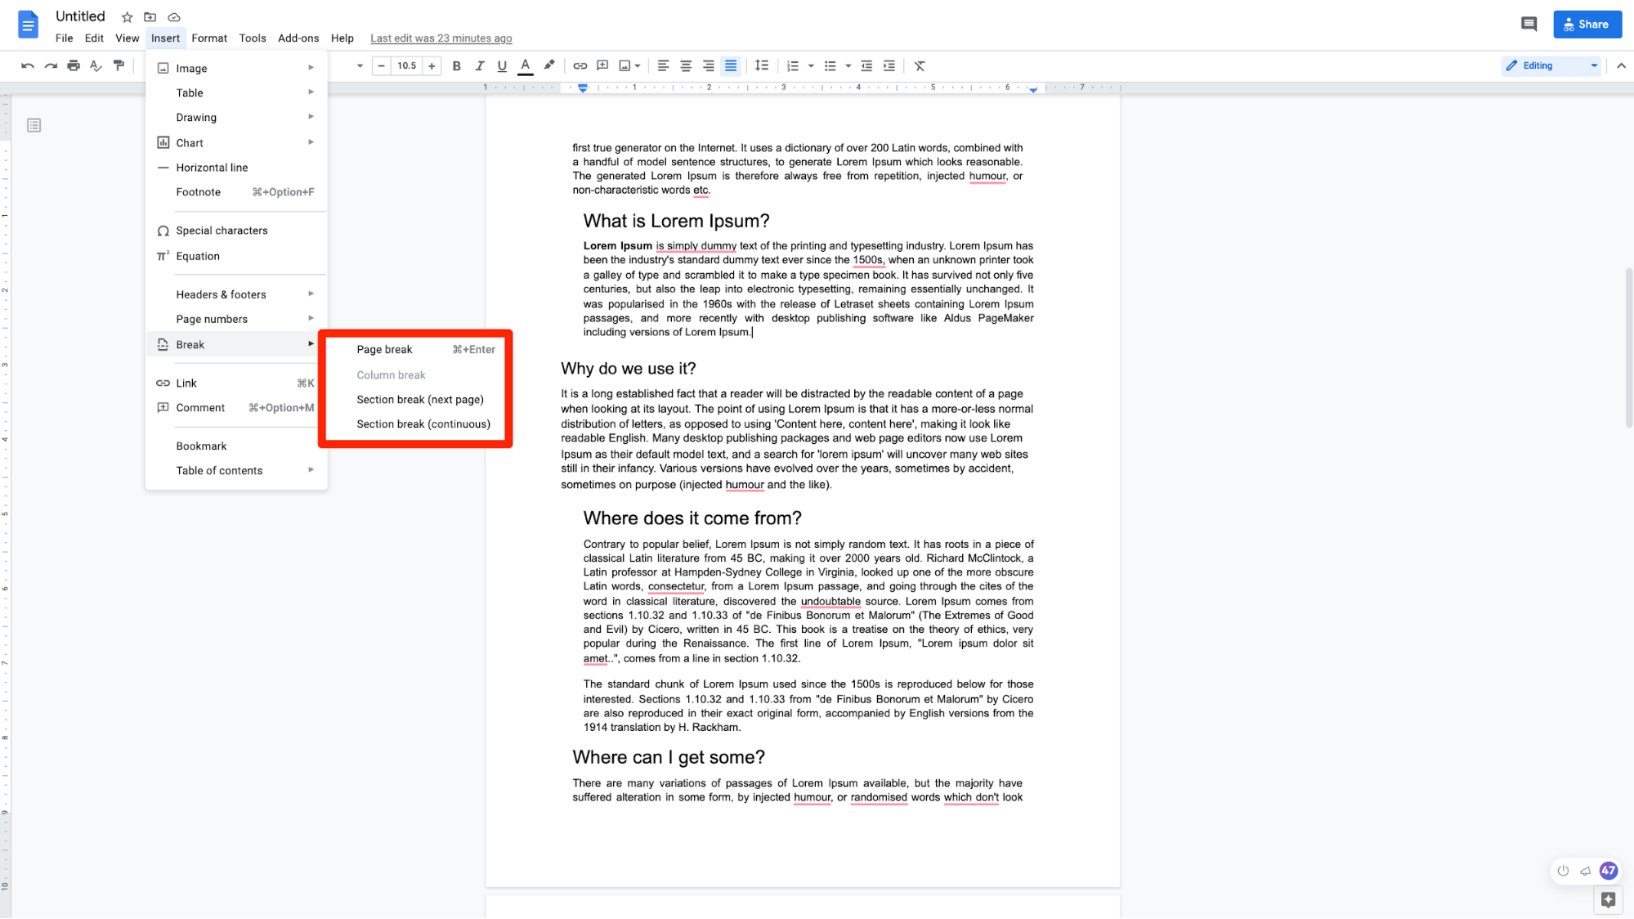Open the image insert dropdown arrow
The width and height of the screenshot is (1634, 919).
pyautogui.click(x=637, y=65)
